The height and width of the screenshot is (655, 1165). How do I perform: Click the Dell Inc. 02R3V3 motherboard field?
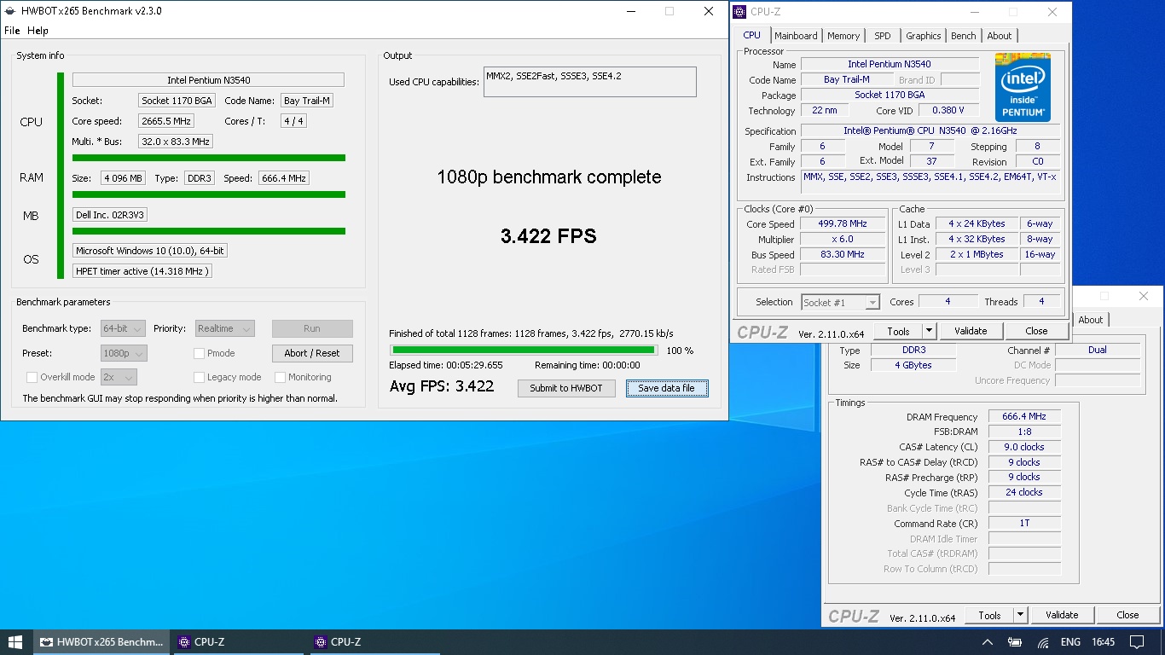[110, 215]
